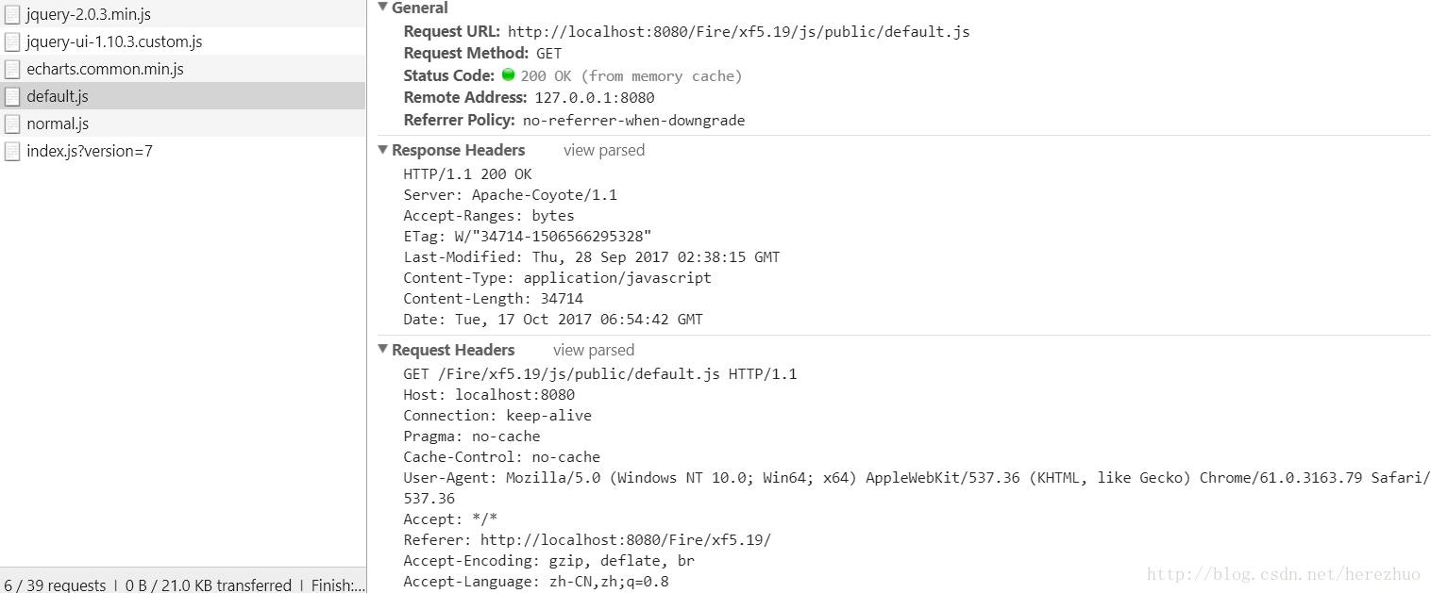Select the jquery-2.0.3.min.js request name
Screen dimensions: 1431x593
tap(89, 14)
